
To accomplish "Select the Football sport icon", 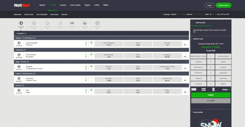I will [x=21, y=23].
